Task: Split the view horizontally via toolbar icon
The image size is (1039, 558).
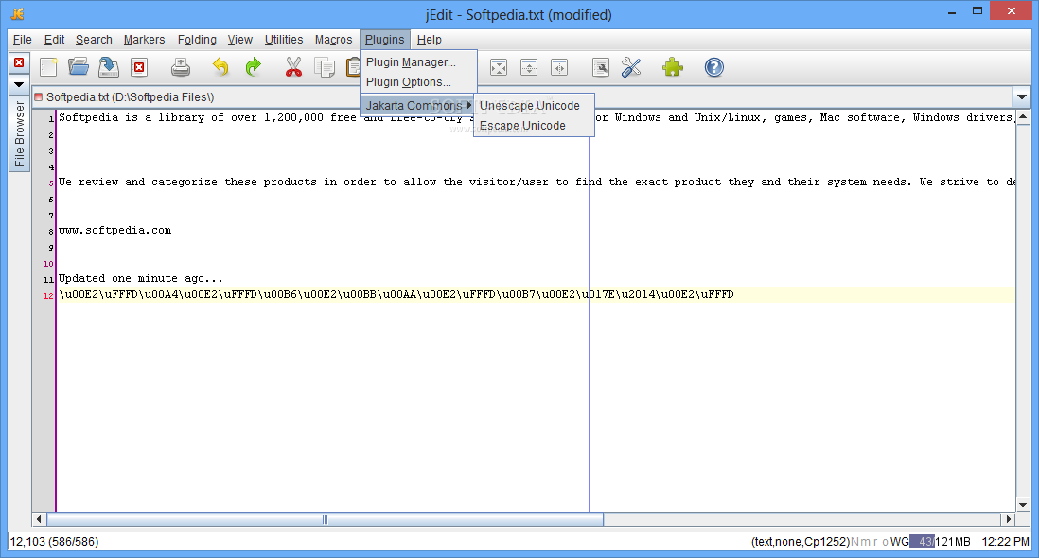Action: click(x=529, y=67)
